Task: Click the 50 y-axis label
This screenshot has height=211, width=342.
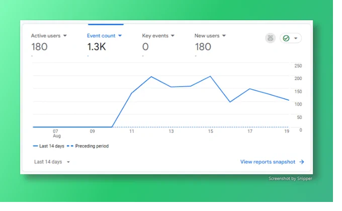Action: pyautogui.click(x=299, y=117)
